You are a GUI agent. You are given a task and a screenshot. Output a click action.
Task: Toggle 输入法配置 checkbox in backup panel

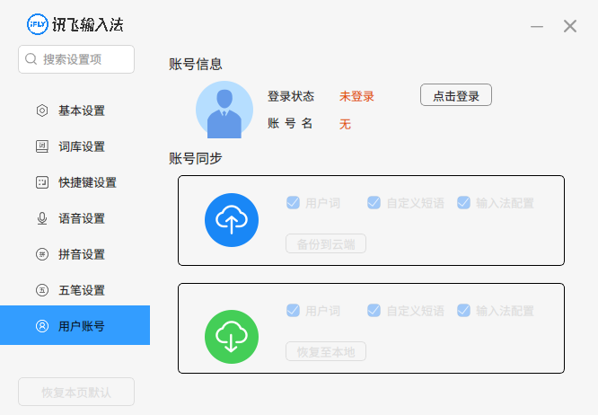click(463, 202)
